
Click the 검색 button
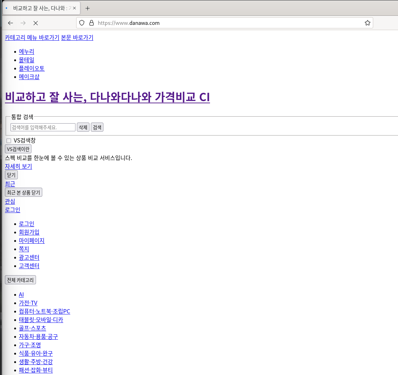[97, 127]
